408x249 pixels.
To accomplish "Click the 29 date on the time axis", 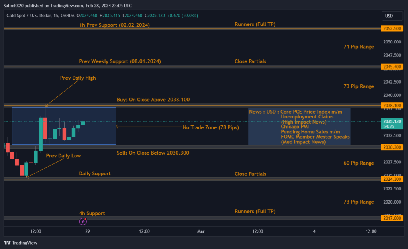I will coord(87,231).
